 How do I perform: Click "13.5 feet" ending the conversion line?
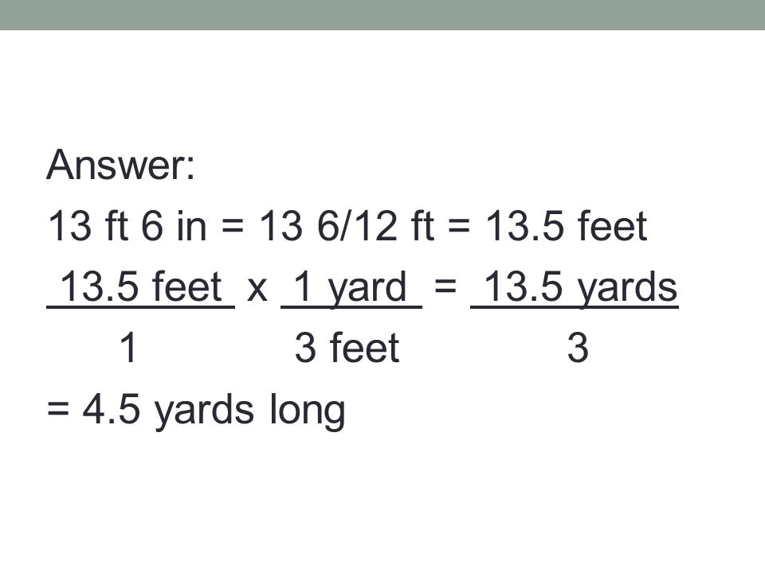tap(566, 225)
